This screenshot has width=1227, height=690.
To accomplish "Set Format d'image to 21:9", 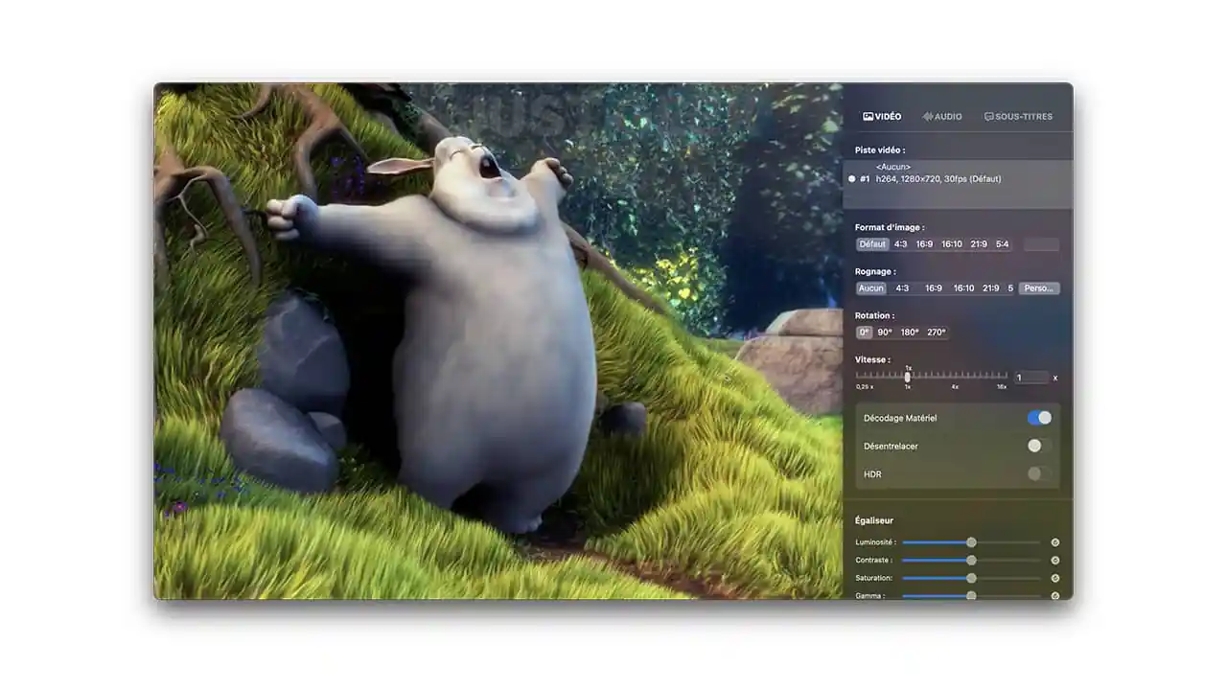I will pos(979,244).
